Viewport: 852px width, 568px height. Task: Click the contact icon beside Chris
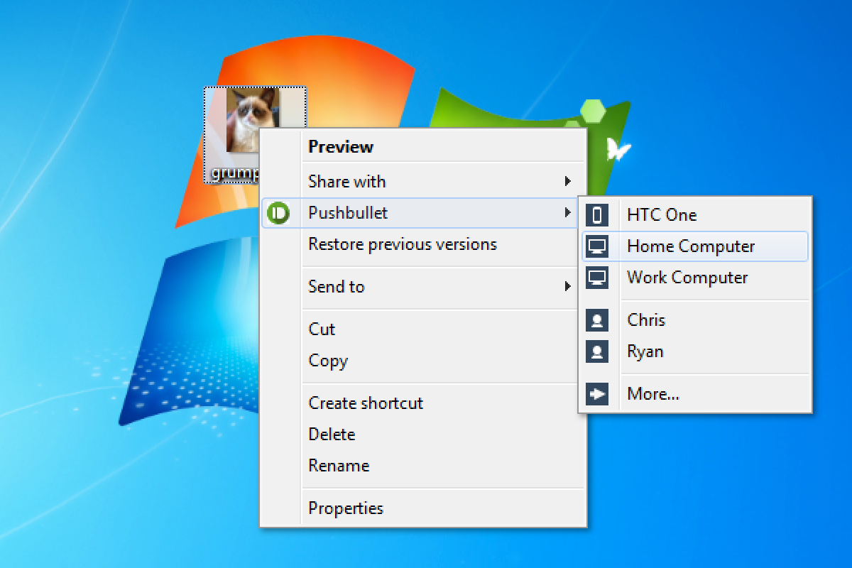(597, 320)
